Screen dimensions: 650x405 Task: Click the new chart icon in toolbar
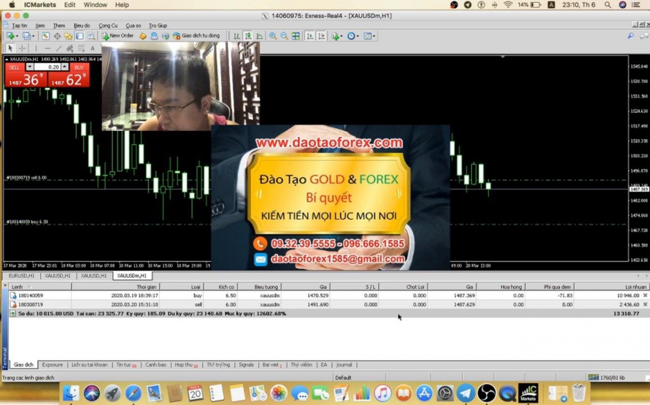click(x=10, y=36)
